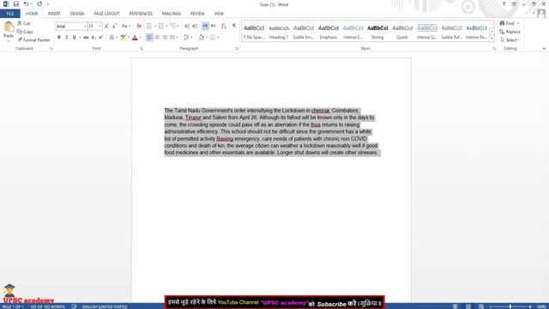Expand the Styles gallery more arrow

point(492,38)
